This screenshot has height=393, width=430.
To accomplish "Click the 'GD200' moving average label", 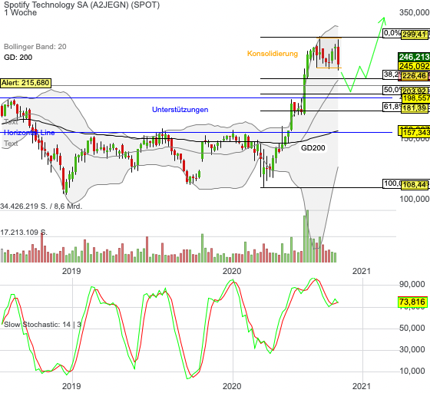I will coord(313,148).
